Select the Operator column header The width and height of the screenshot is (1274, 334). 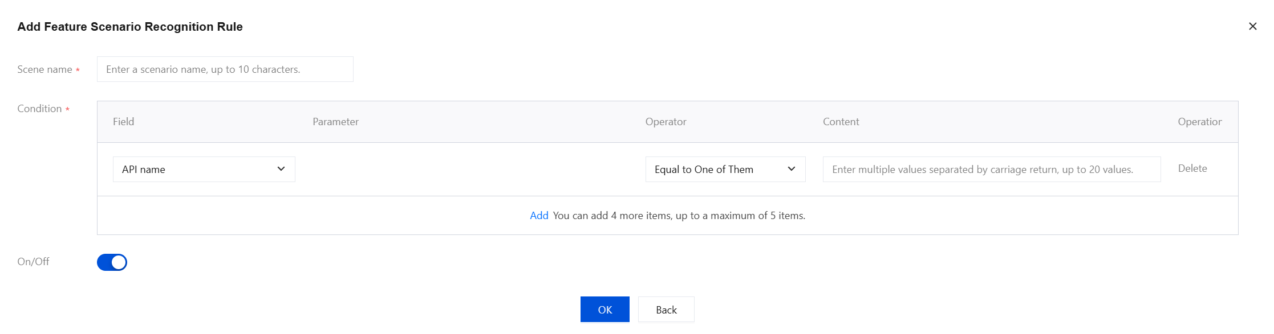(666, 122)
